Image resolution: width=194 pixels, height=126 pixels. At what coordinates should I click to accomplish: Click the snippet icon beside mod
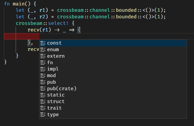pos(43,76)
